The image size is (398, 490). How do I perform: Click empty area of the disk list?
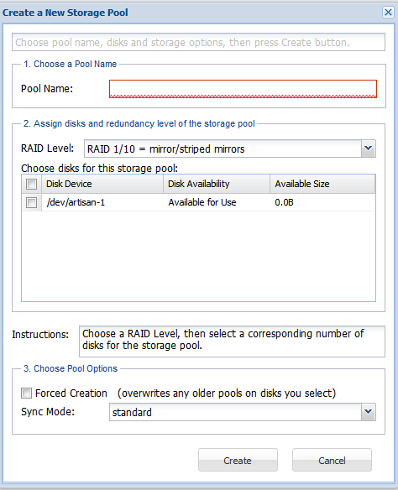coord(198,256)
